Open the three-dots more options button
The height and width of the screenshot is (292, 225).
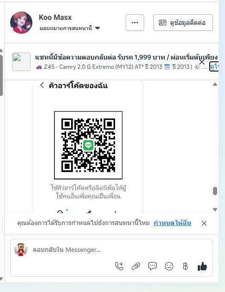[135, 23]
